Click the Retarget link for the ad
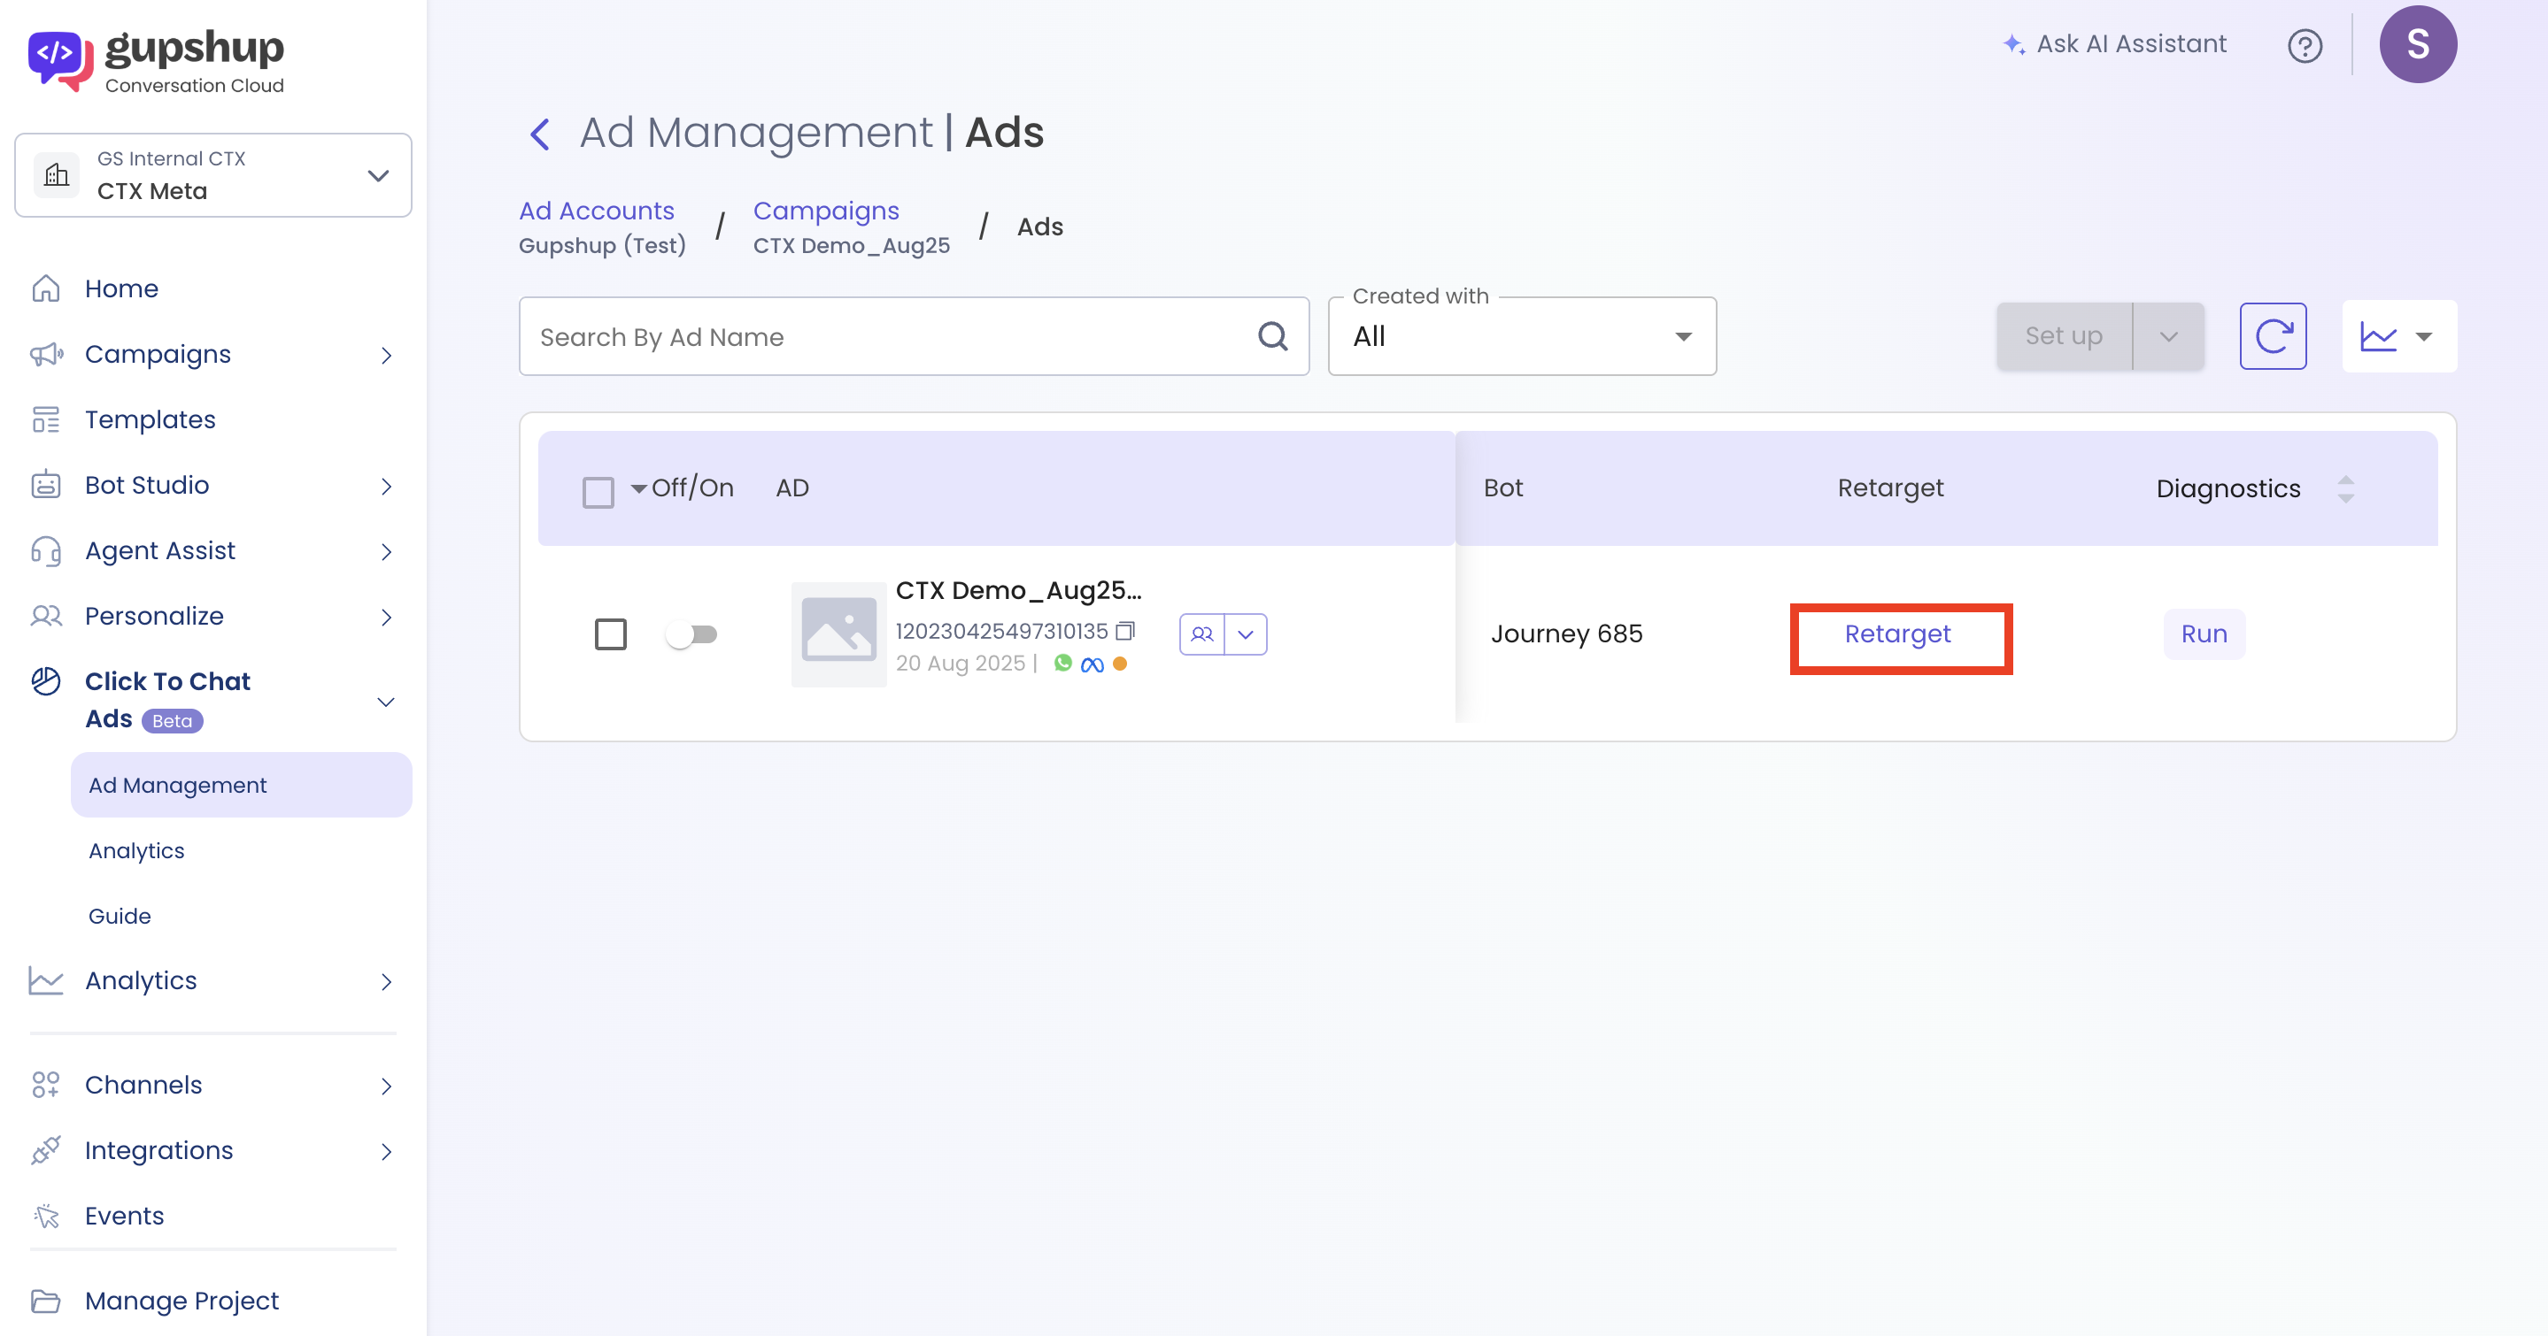The height and width of the screenshot is (1336, 2548). click(1897, 634)
